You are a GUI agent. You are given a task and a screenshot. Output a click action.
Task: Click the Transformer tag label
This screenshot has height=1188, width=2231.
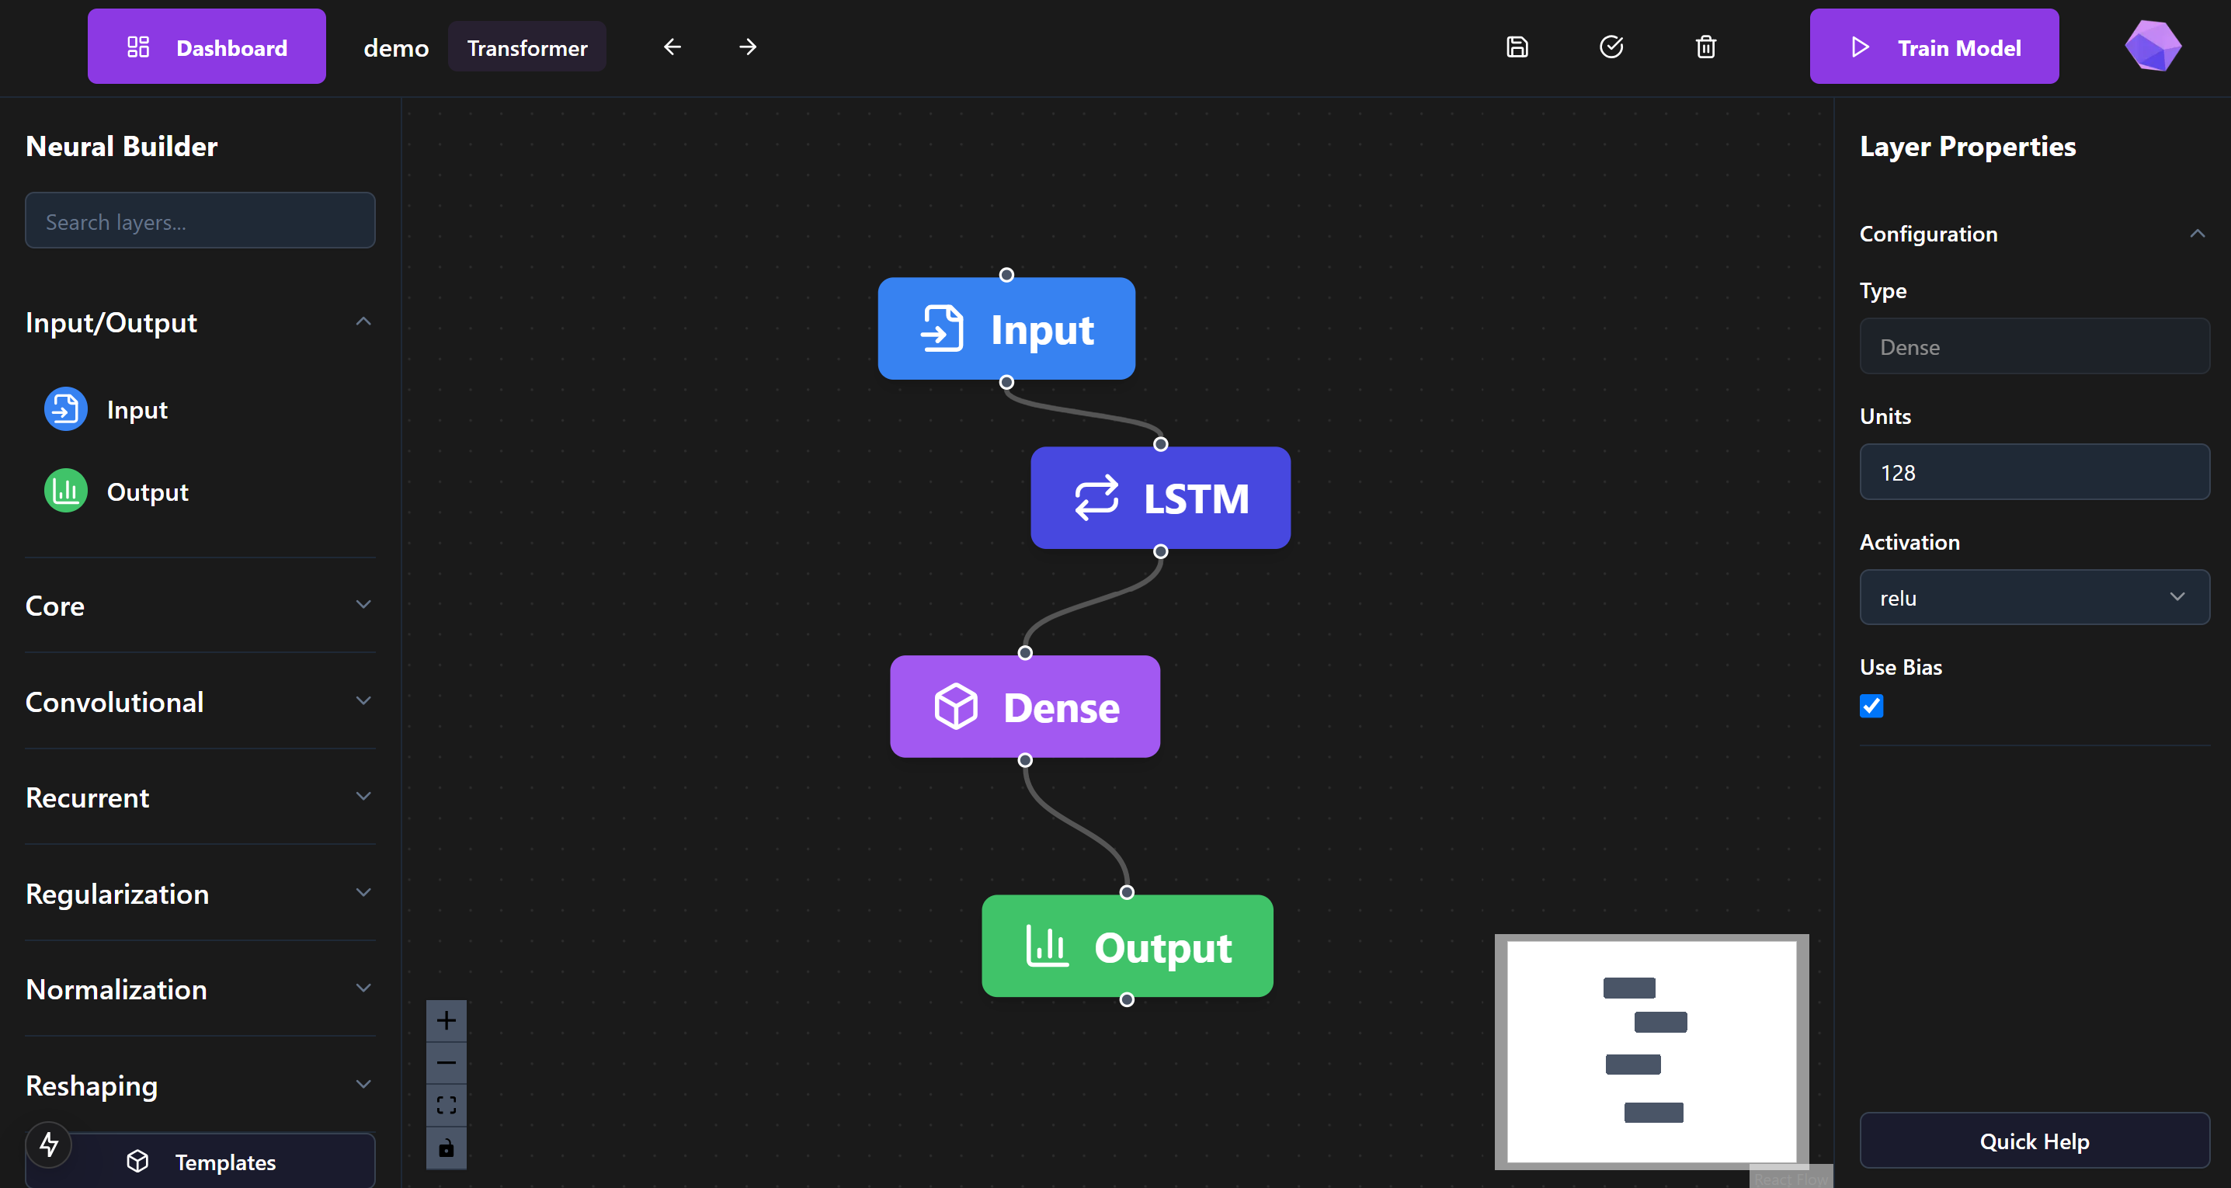click(x=526, y=47)
